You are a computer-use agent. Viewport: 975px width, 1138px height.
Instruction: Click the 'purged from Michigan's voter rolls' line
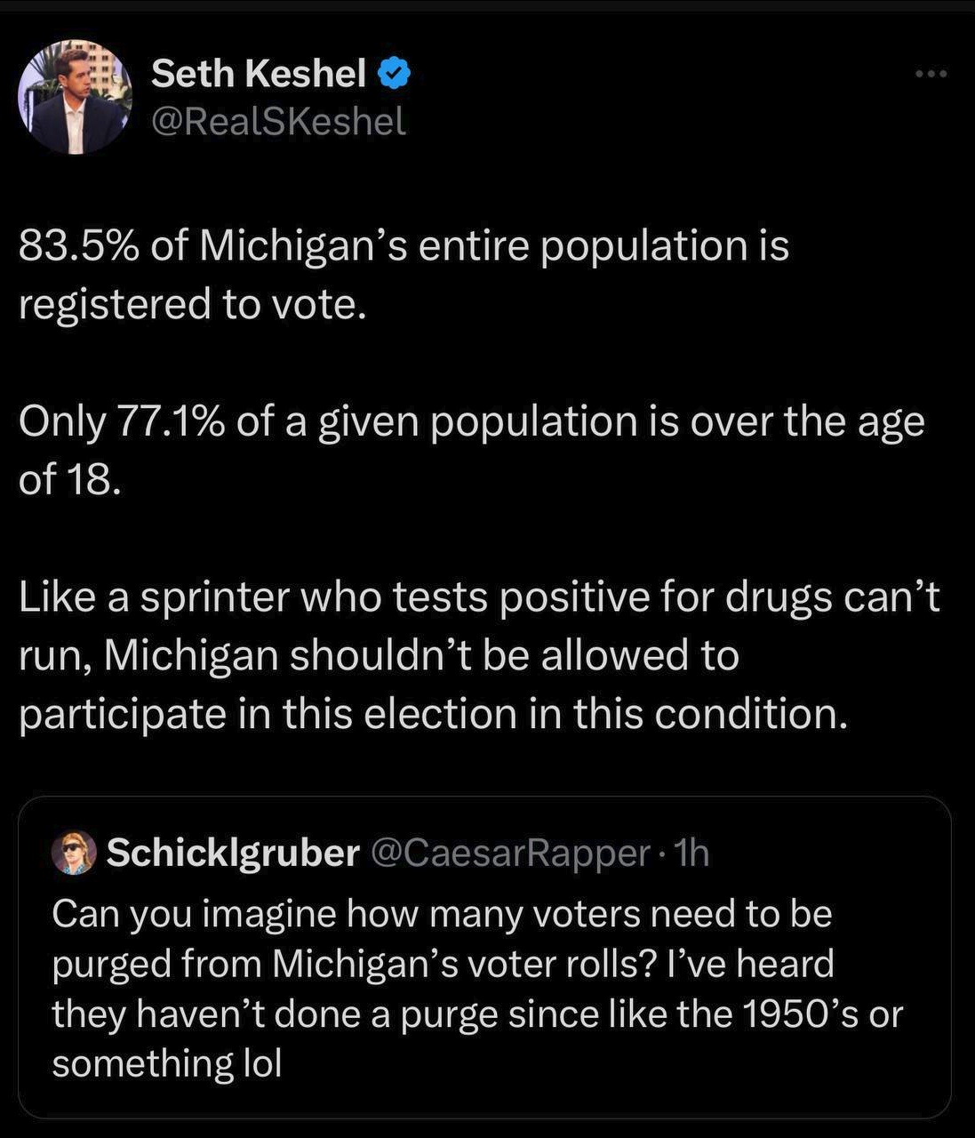click(x=443, y=965)
